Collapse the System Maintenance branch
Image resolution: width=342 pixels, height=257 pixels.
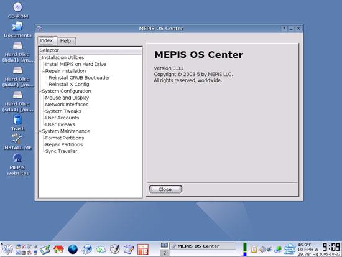40,131
